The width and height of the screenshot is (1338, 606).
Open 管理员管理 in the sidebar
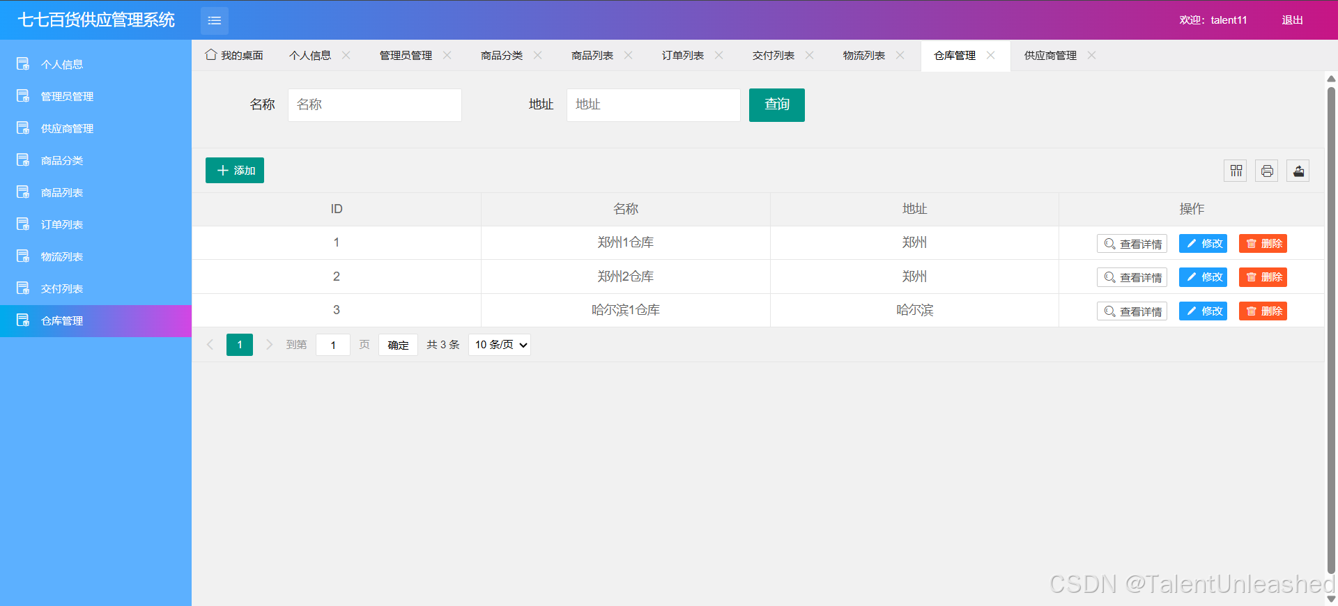[x=95, y=96]
